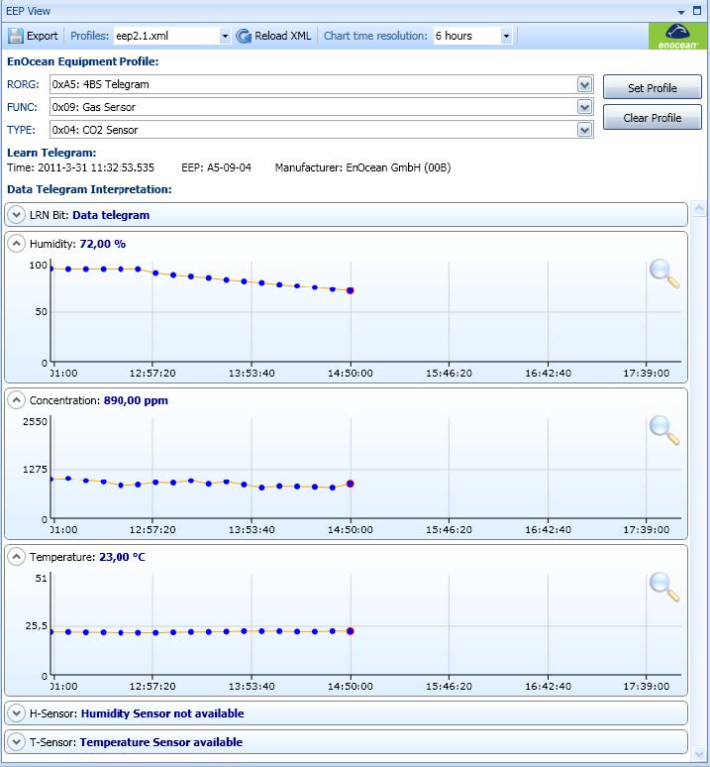Screen dimensions: 710x767
Task: Expand the T-Sensor section
Action: click(17, 742)
